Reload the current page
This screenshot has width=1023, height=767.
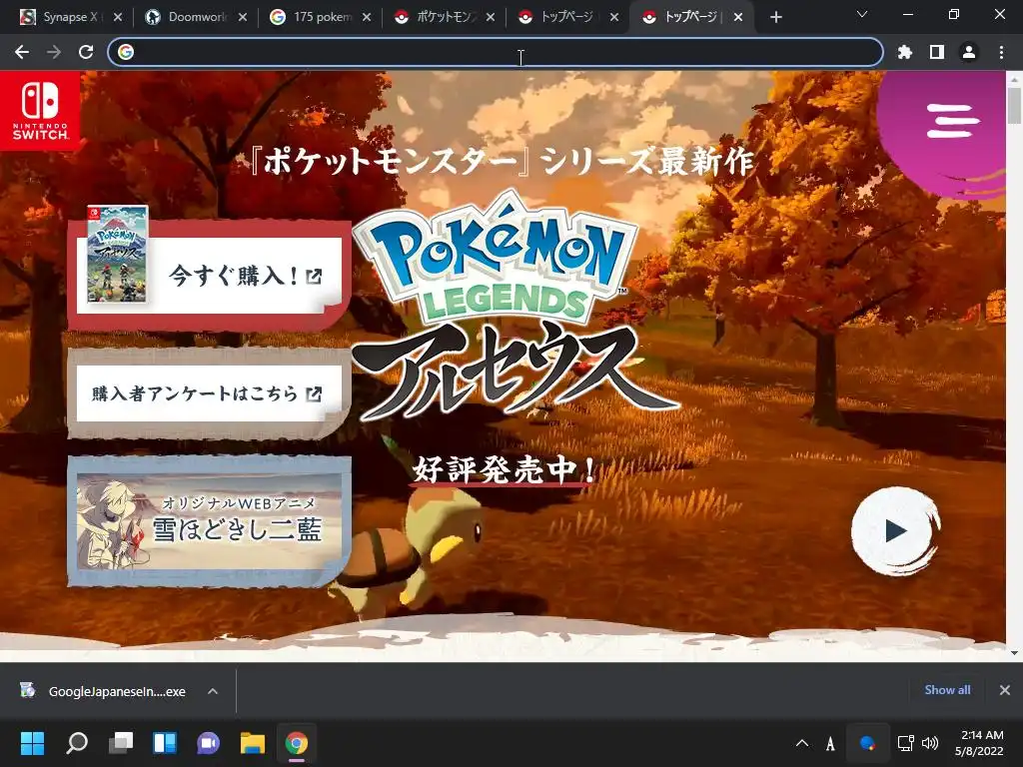point(86,52)
